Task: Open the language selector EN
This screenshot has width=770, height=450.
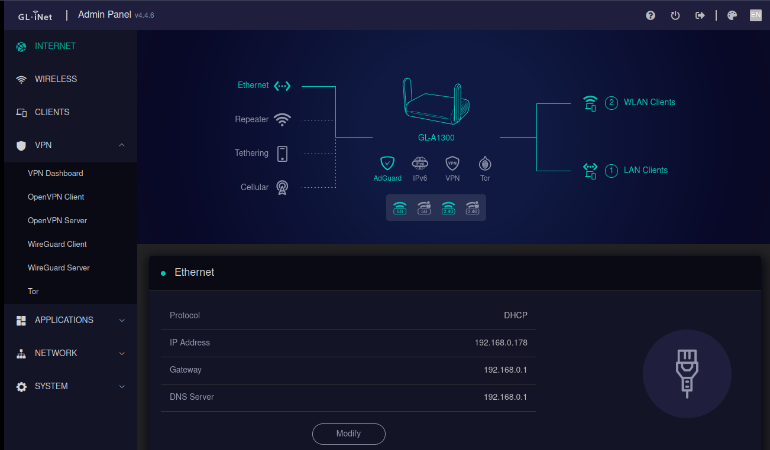Action: pyautogui.click(x=755, y=15)
